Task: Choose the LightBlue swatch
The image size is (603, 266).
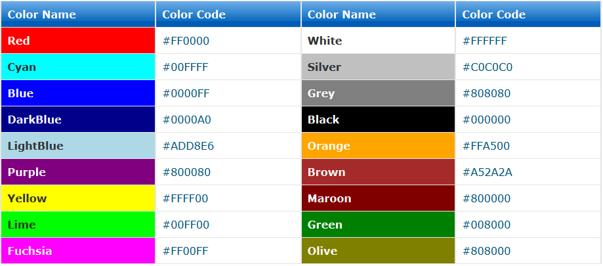Action: [x=77, y=146]
